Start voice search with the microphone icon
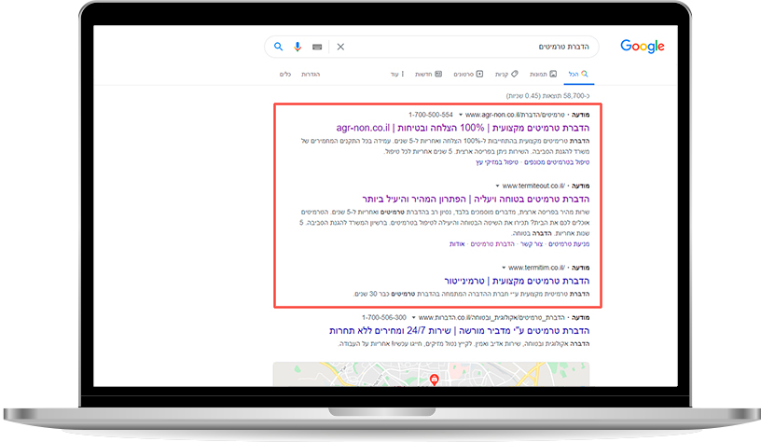Viewport: 761px width, 442px height. [297, 47]
